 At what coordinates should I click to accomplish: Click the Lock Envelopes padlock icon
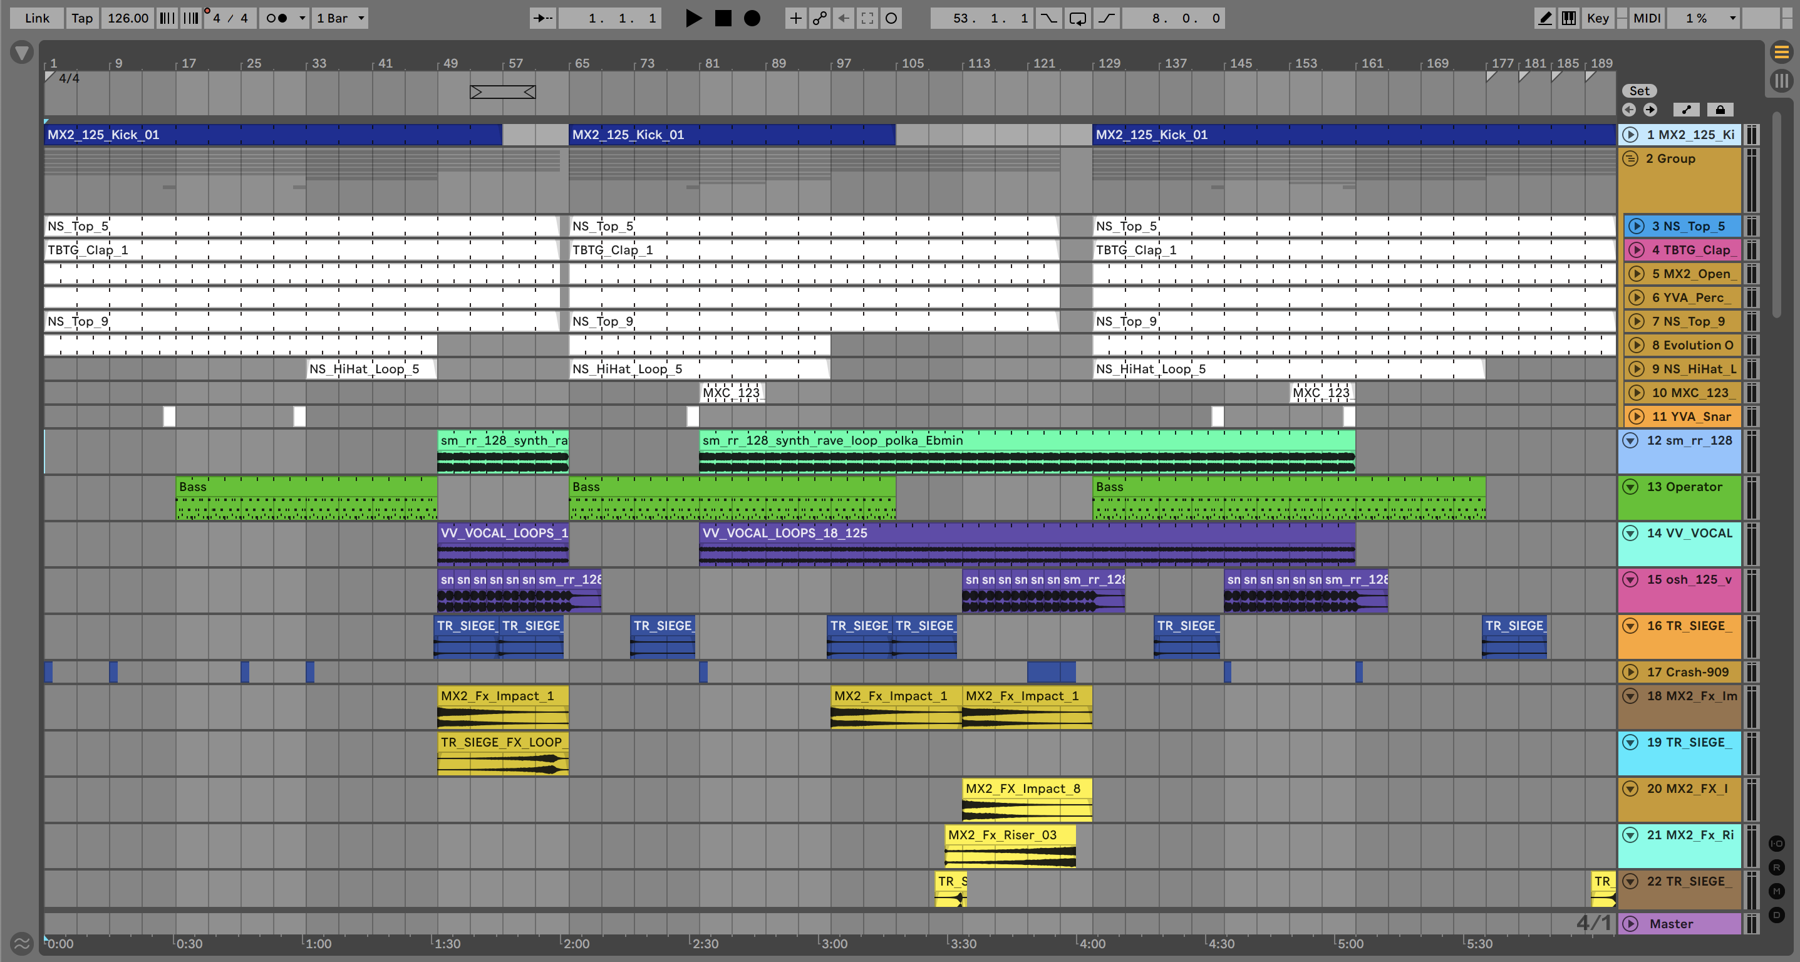coord(1720,110)
